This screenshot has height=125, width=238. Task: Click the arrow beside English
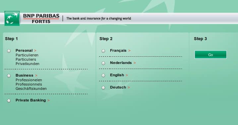click(x=127, y=75)
